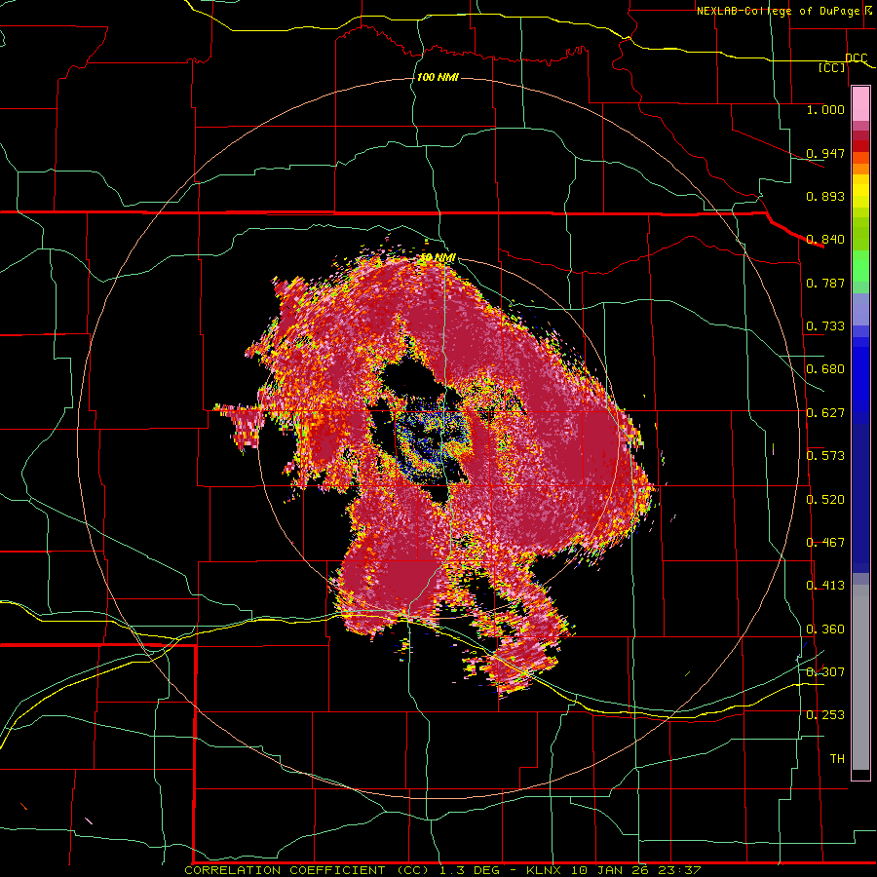The image size is (877, 877).
Task: Select the 0.893 legend value
Action: 825,196
